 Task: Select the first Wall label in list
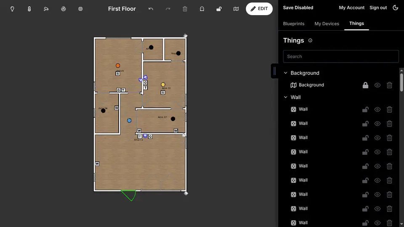(x=303, y=109)
